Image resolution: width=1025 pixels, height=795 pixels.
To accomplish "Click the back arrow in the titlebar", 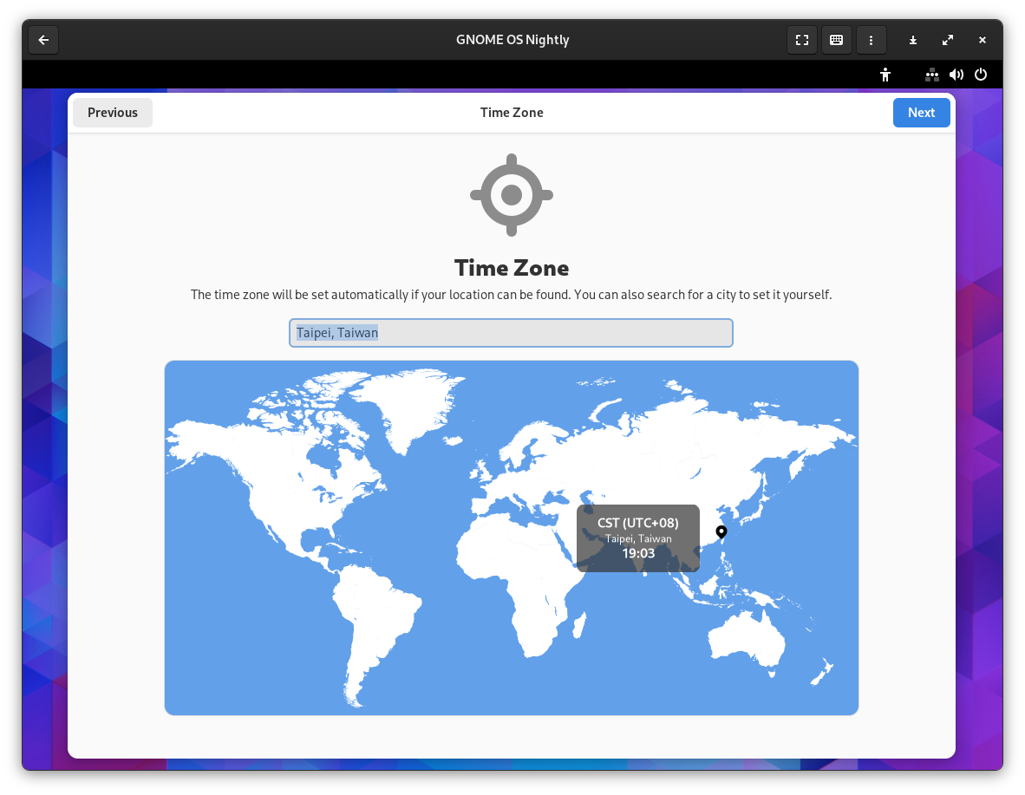I will (43, 39).
